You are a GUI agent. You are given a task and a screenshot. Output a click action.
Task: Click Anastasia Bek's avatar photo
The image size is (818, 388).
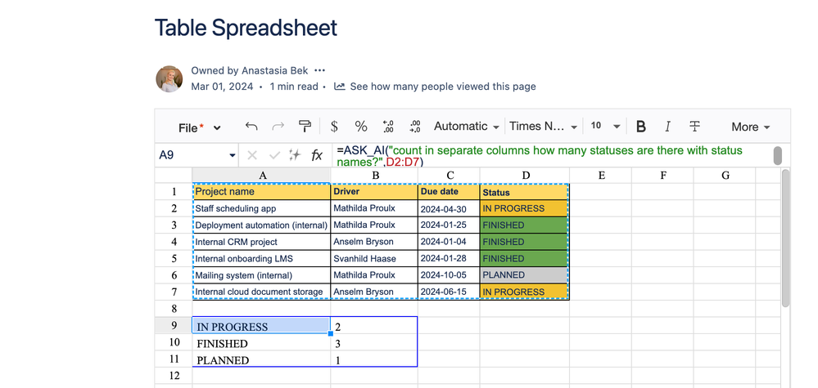pos(169,79)
